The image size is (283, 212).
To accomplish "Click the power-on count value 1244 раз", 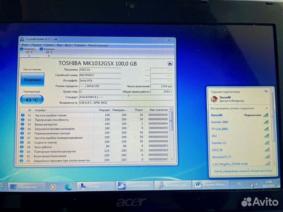I will [162, 86].
